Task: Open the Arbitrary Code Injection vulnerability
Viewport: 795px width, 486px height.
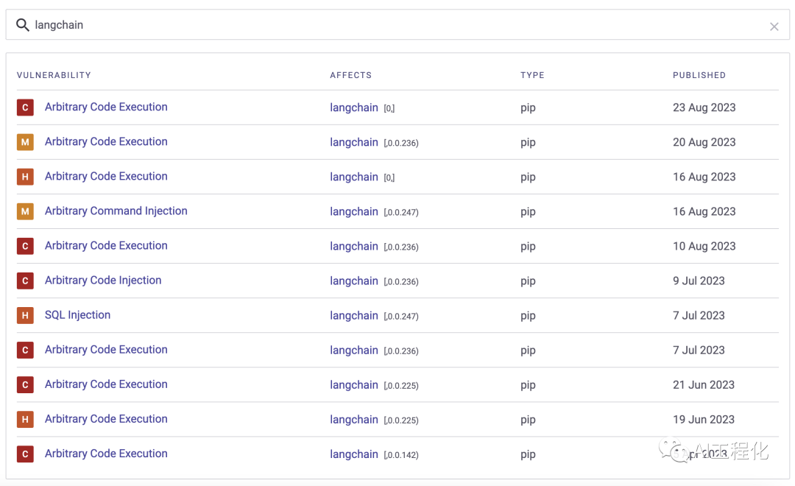Action: click(103, 280)
